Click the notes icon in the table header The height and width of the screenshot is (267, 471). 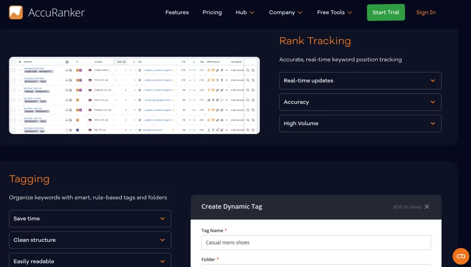67,62
